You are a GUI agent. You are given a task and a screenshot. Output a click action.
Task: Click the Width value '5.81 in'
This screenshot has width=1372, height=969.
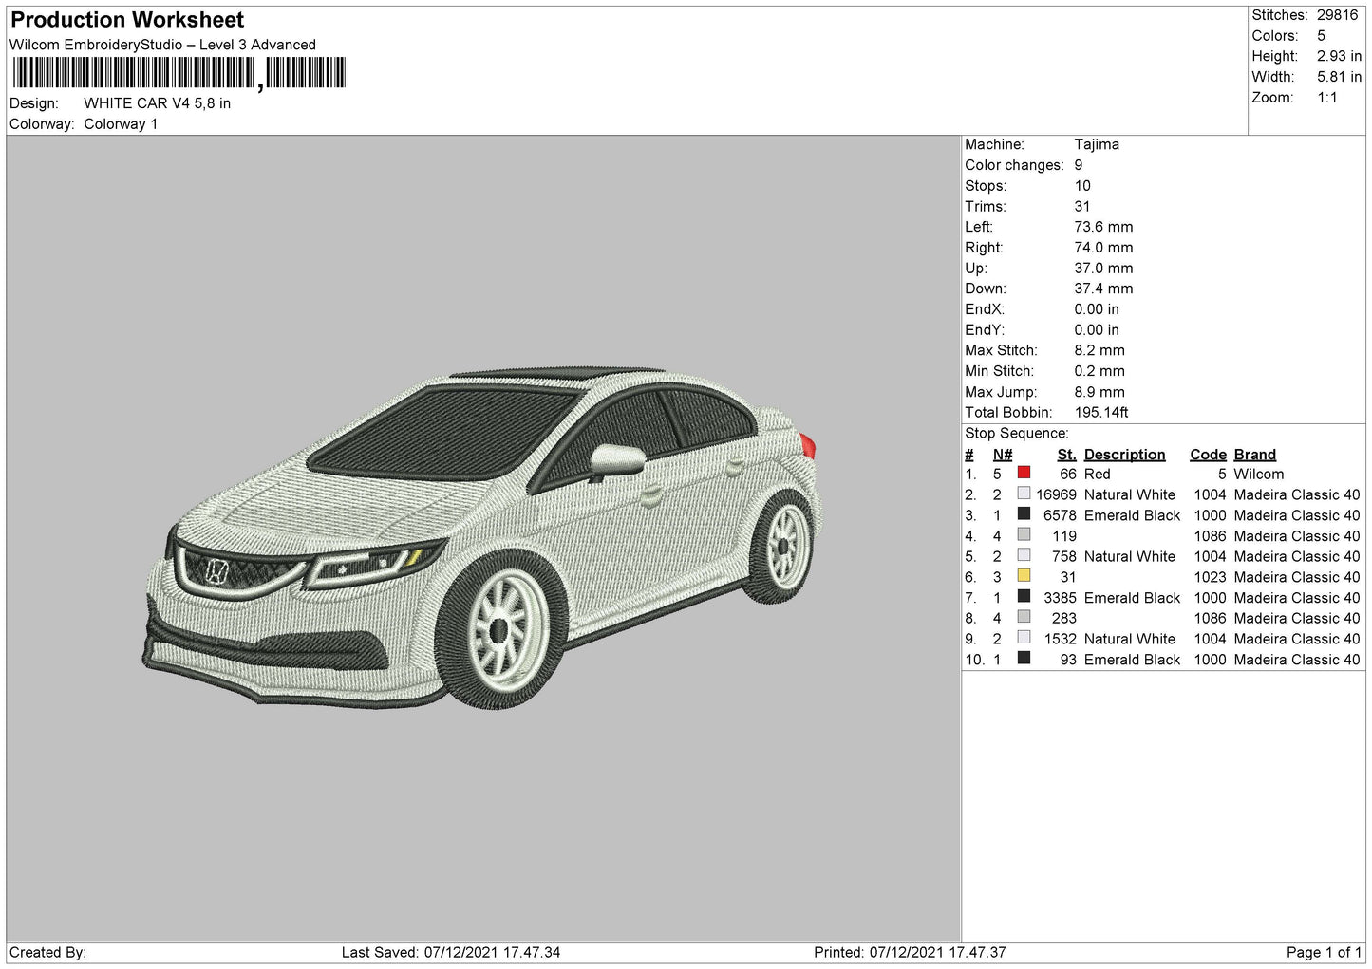(x=1339, y=77)
